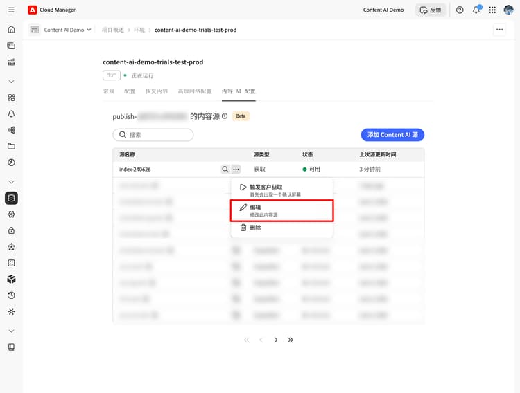The width and height of the screenshot is (520, 393).
Task: Expand the bottom sidebar section chevron
Action: 11,331
